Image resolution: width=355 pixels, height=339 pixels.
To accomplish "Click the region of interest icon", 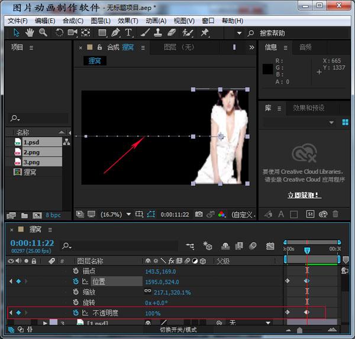I will (139, 214).
